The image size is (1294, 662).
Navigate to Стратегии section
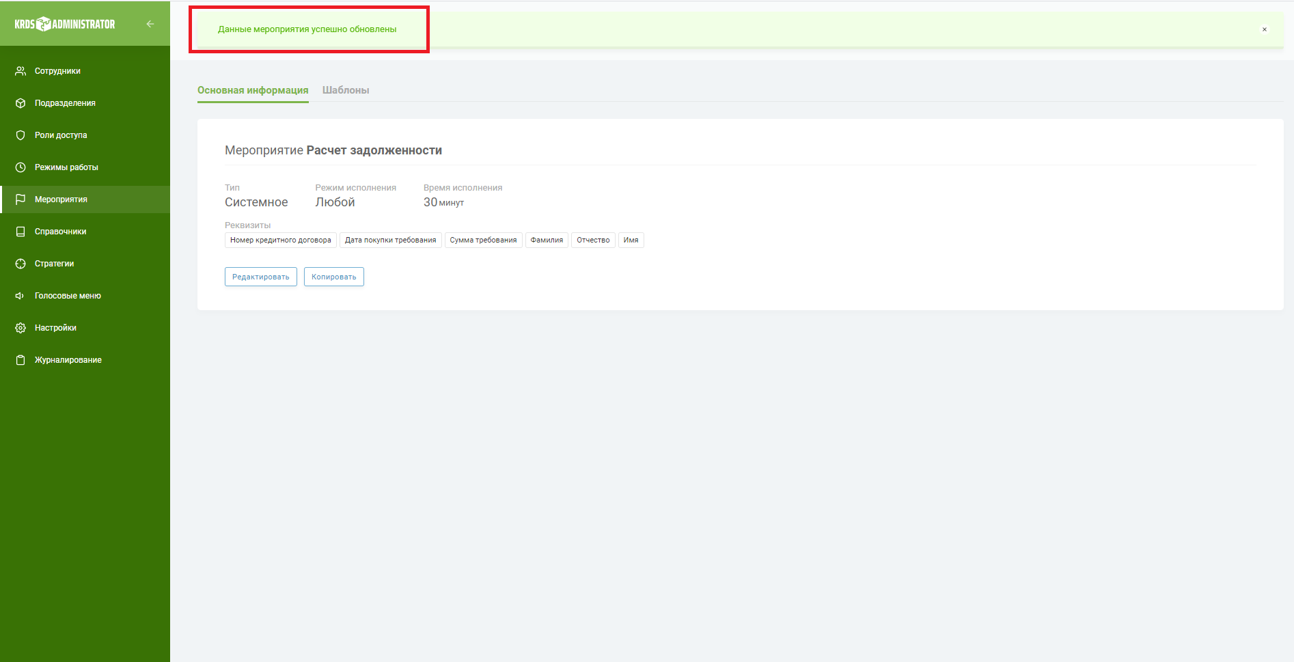point(85,264)
